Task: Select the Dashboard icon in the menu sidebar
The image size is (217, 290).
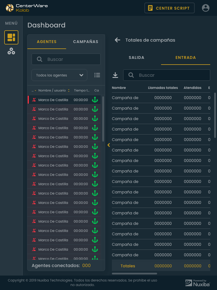Action: click(11, 37)
